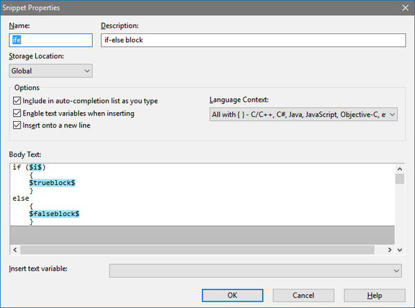The image size is (415, 308).
Task: Click the $trueblock$ variable in body text
Action: tap(52, 183)
